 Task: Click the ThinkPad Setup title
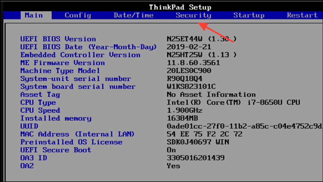[180, 7]
